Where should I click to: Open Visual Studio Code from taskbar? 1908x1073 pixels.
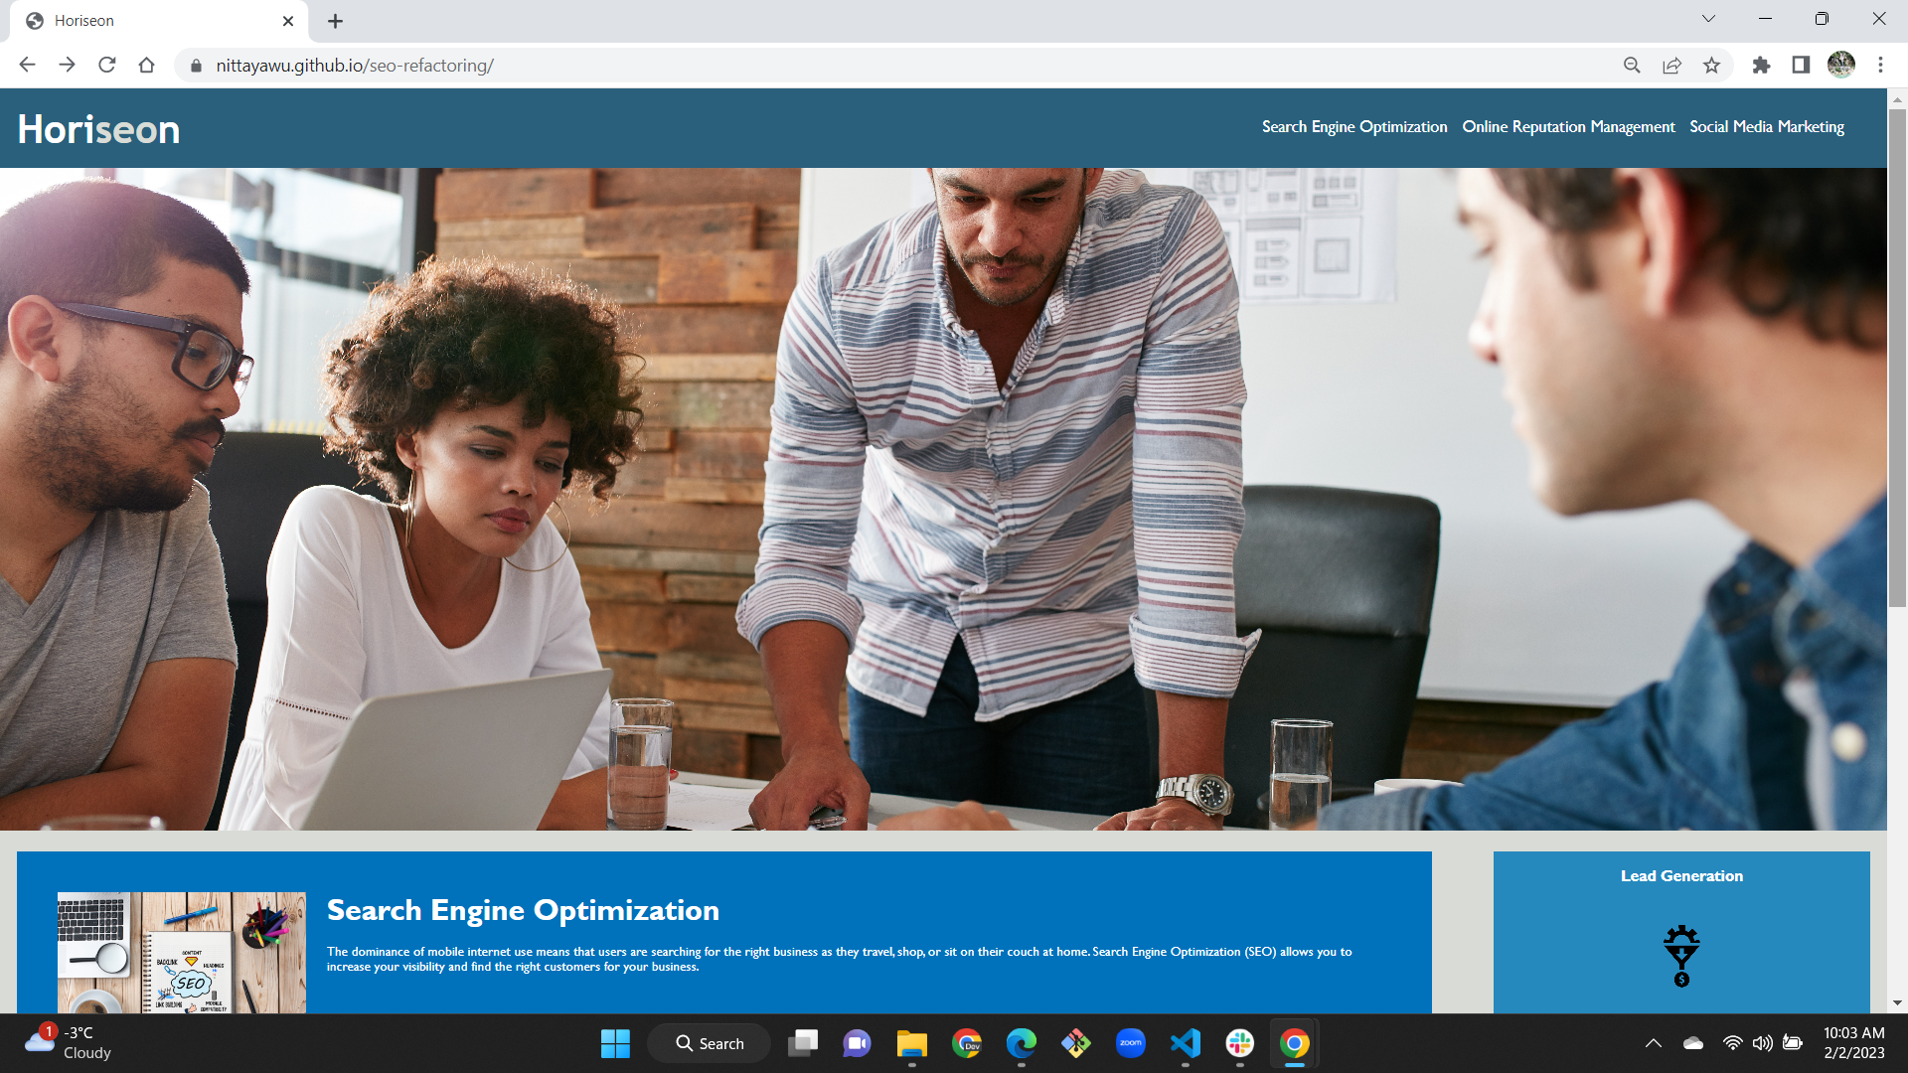click(x=1186, y=1043)
